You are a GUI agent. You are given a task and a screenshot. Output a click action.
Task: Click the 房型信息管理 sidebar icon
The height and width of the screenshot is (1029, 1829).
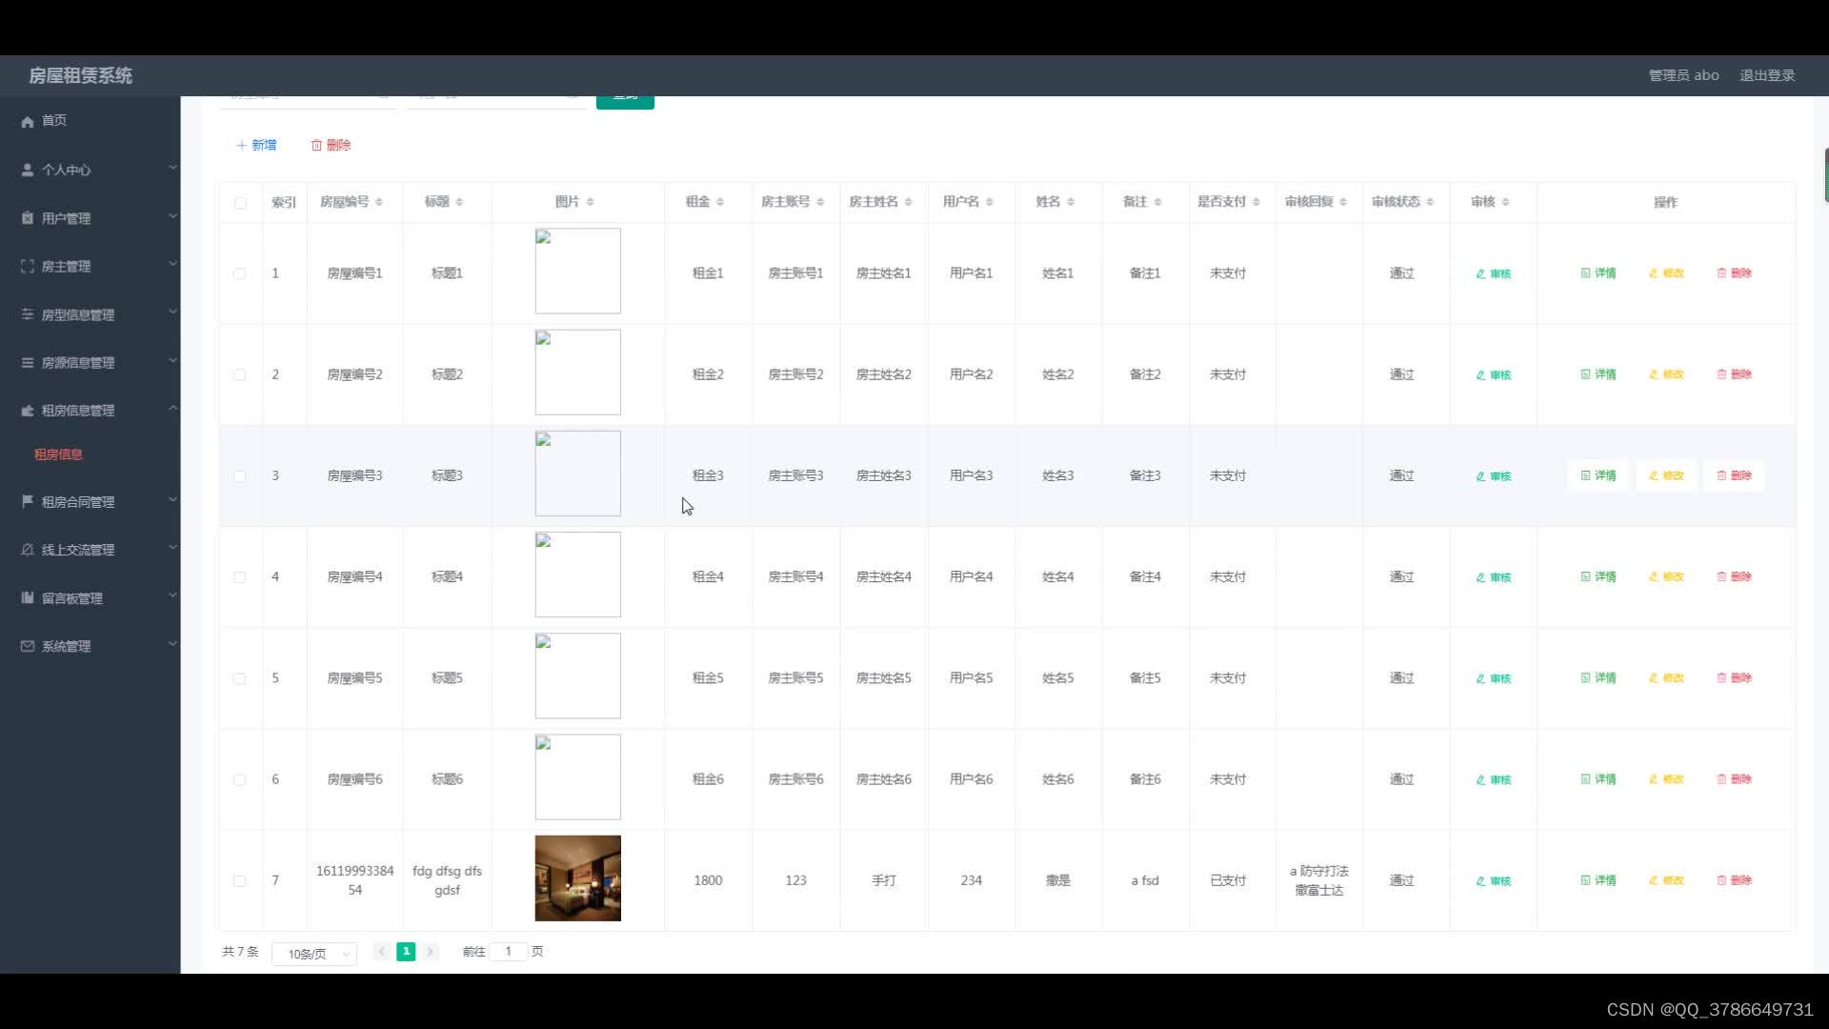28,314
